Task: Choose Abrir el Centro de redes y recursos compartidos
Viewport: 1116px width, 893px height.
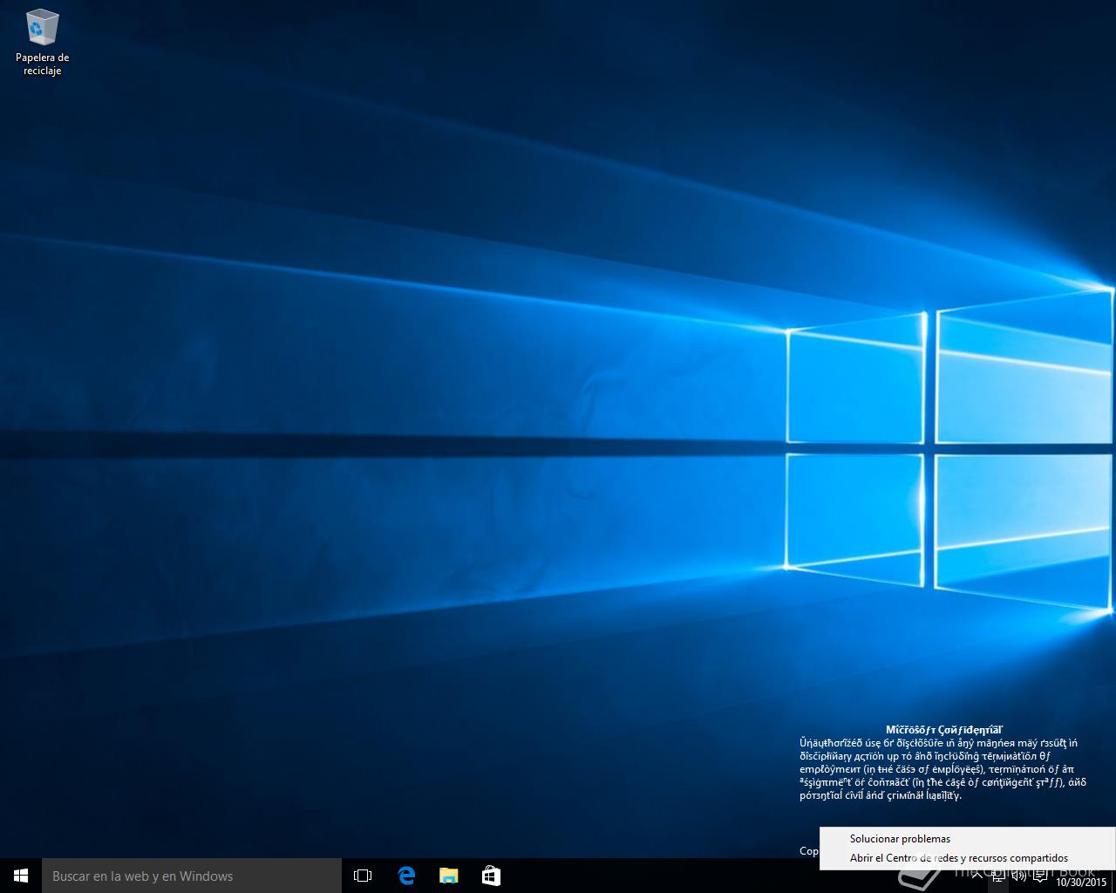Action: (x=967, y=858)
